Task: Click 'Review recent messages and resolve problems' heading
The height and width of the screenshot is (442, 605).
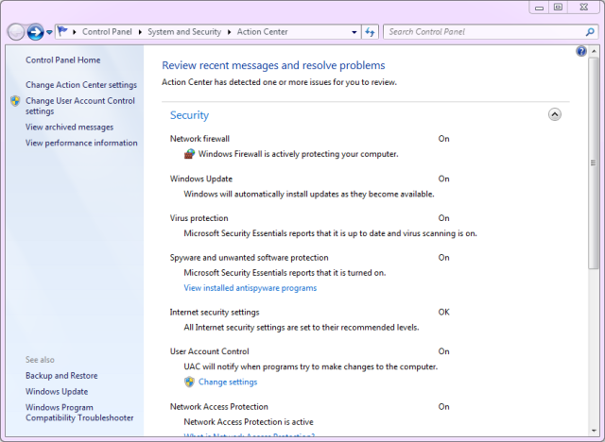Action: coord(273,65)
